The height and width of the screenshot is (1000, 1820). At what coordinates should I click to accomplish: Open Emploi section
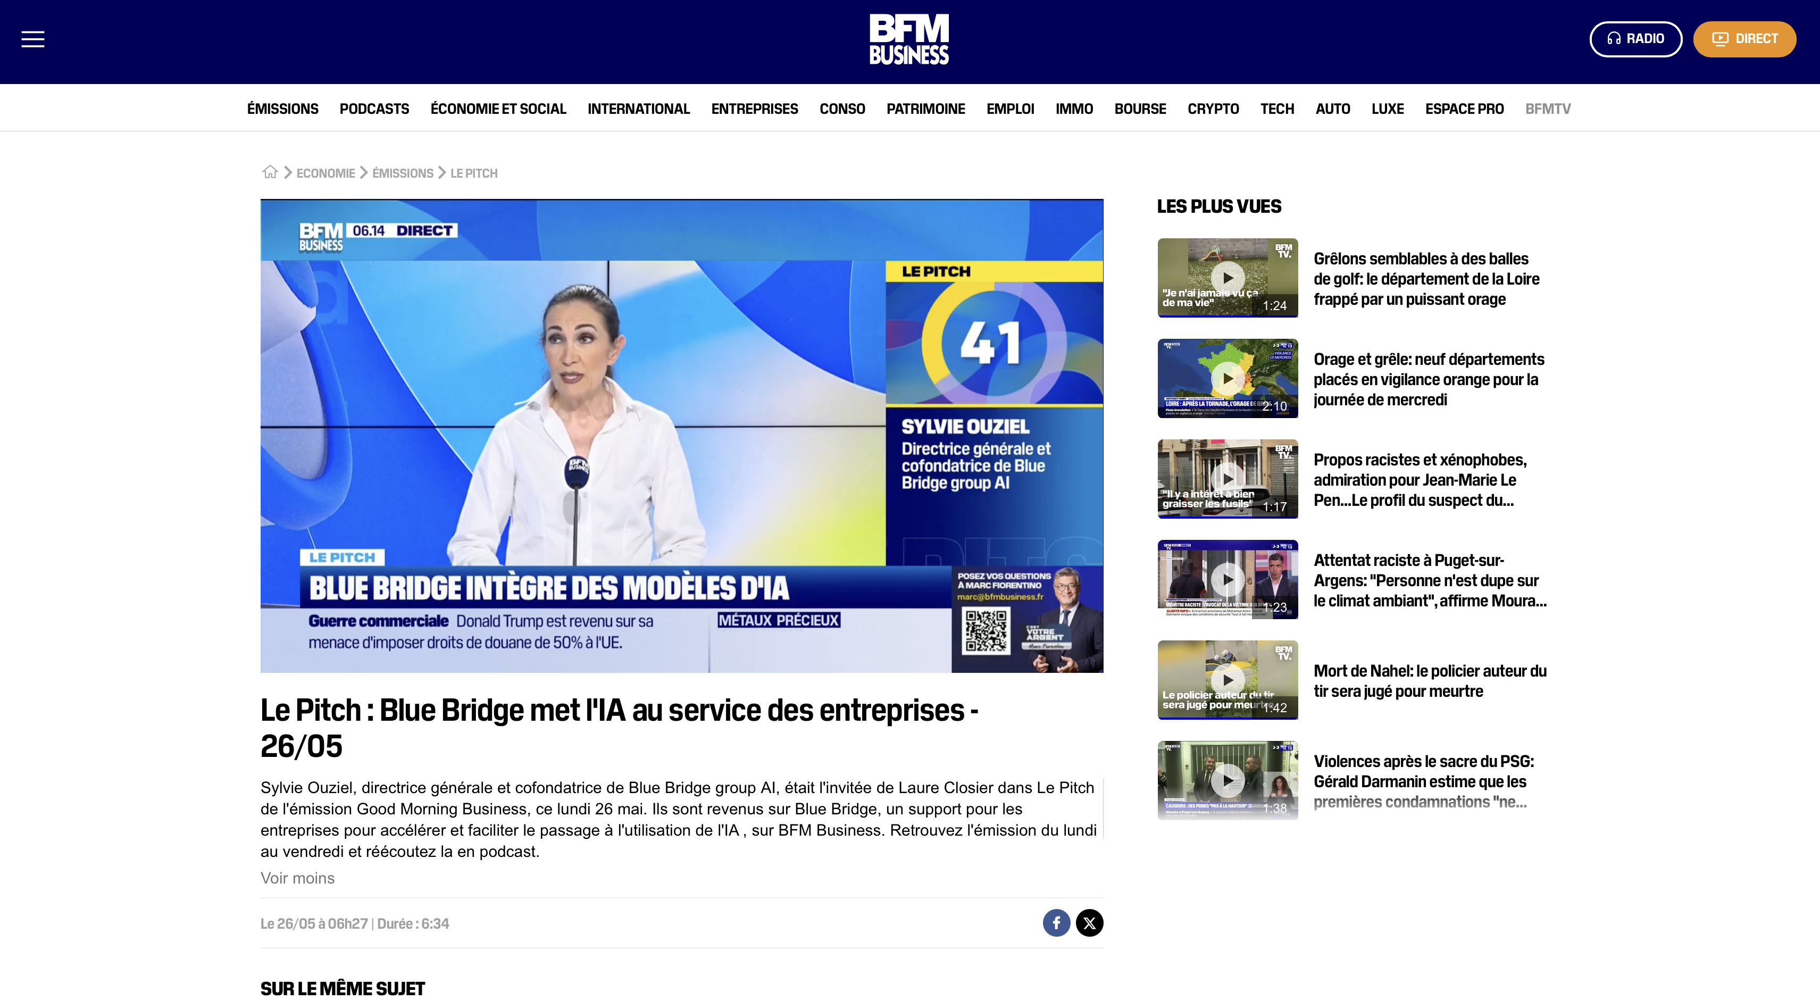tap(1011, 109)
